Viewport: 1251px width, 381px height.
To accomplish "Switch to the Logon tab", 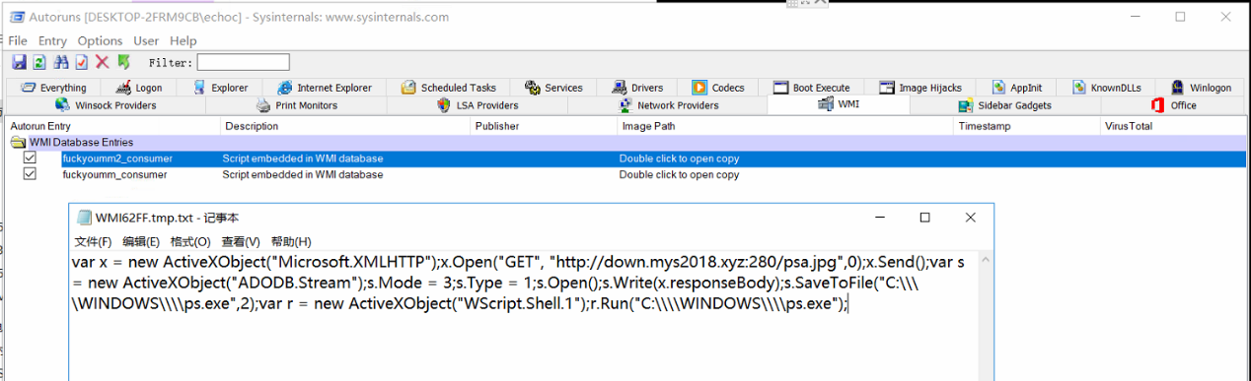I will pyautogui.click(x=140, y=88).
